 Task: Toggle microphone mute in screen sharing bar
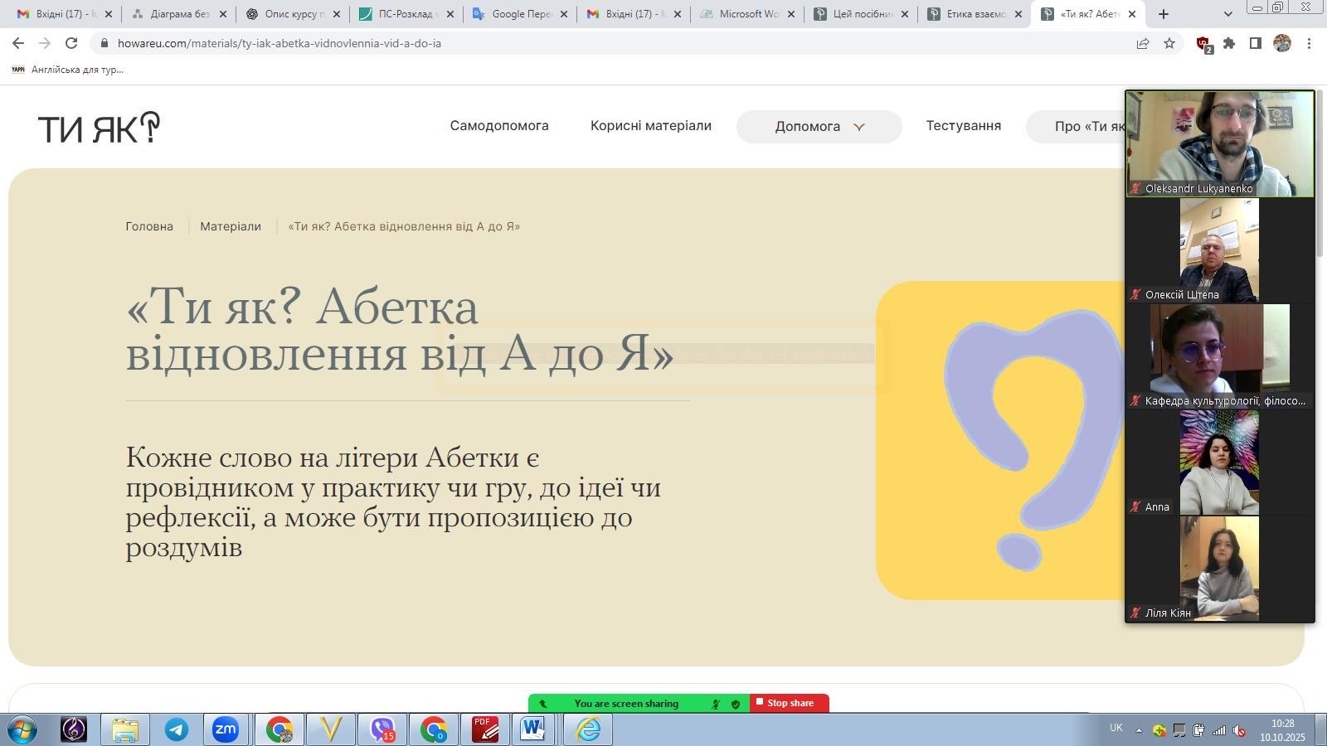(716, 704)
